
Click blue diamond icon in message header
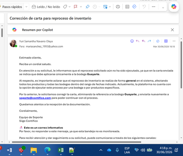click(158, 41)
